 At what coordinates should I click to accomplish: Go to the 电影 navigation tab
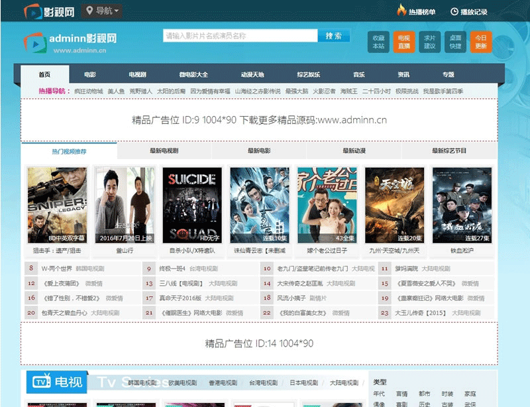point(90,74)
